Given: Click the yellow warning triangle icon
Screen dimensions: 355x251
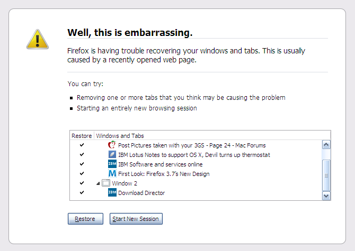Looking at the screenshot, I should point(38,39).
